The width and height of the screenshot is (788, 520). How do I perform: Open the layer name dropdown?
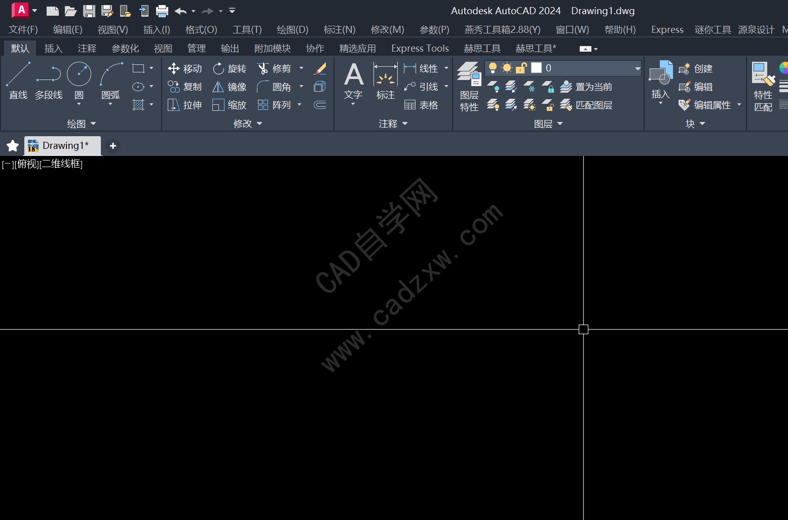(x=637, y=68)
